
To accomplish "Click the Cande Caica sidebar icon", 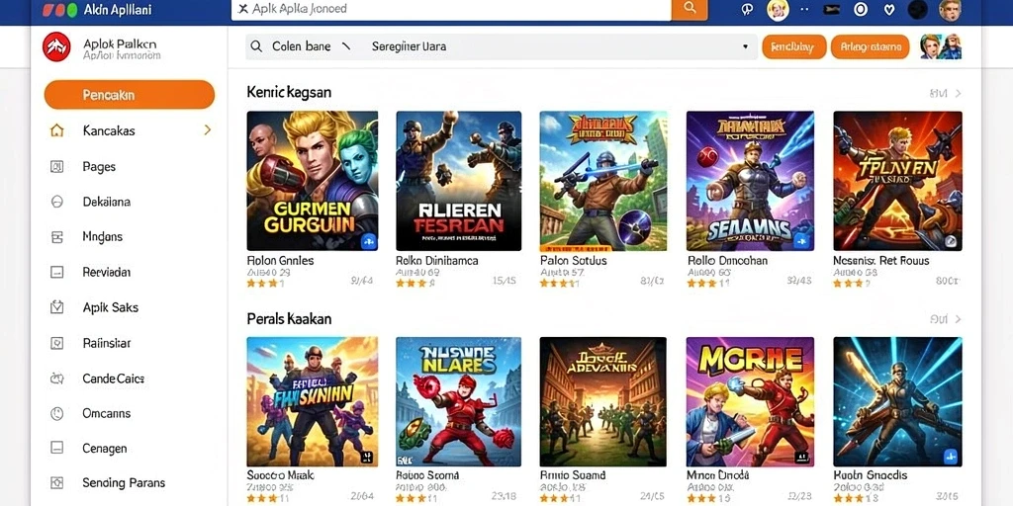I will click(56, 379).
